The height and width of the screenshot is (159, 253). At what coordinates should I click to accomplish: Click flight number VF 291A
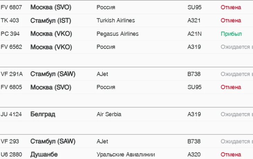point(12,74)
